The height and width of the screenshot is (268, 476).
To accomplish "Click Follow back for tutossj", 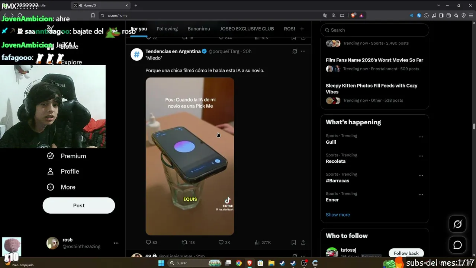I will (x=406, y=253).
